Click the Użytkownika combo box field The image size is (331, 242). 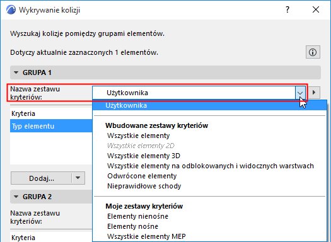point(194,93)
